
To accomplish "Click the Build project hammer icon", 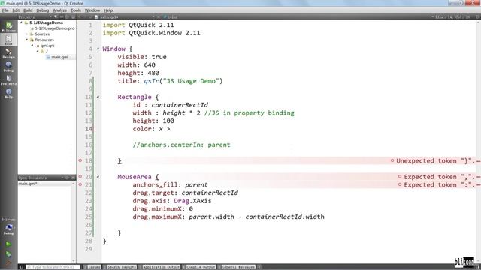I will coord(8,262).
